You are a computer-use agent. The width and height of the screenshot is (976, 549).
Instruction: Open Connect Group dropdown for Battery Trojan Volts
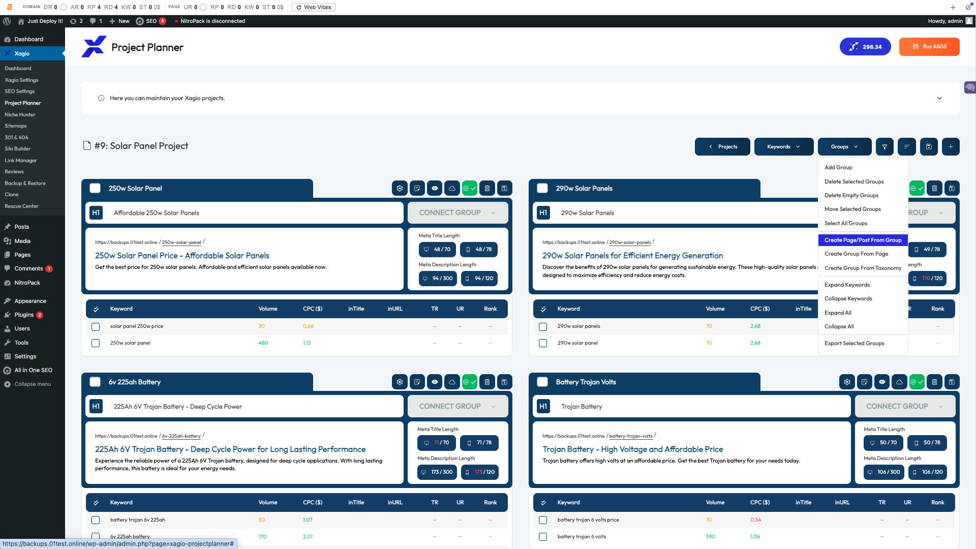(x=905, y=407)
